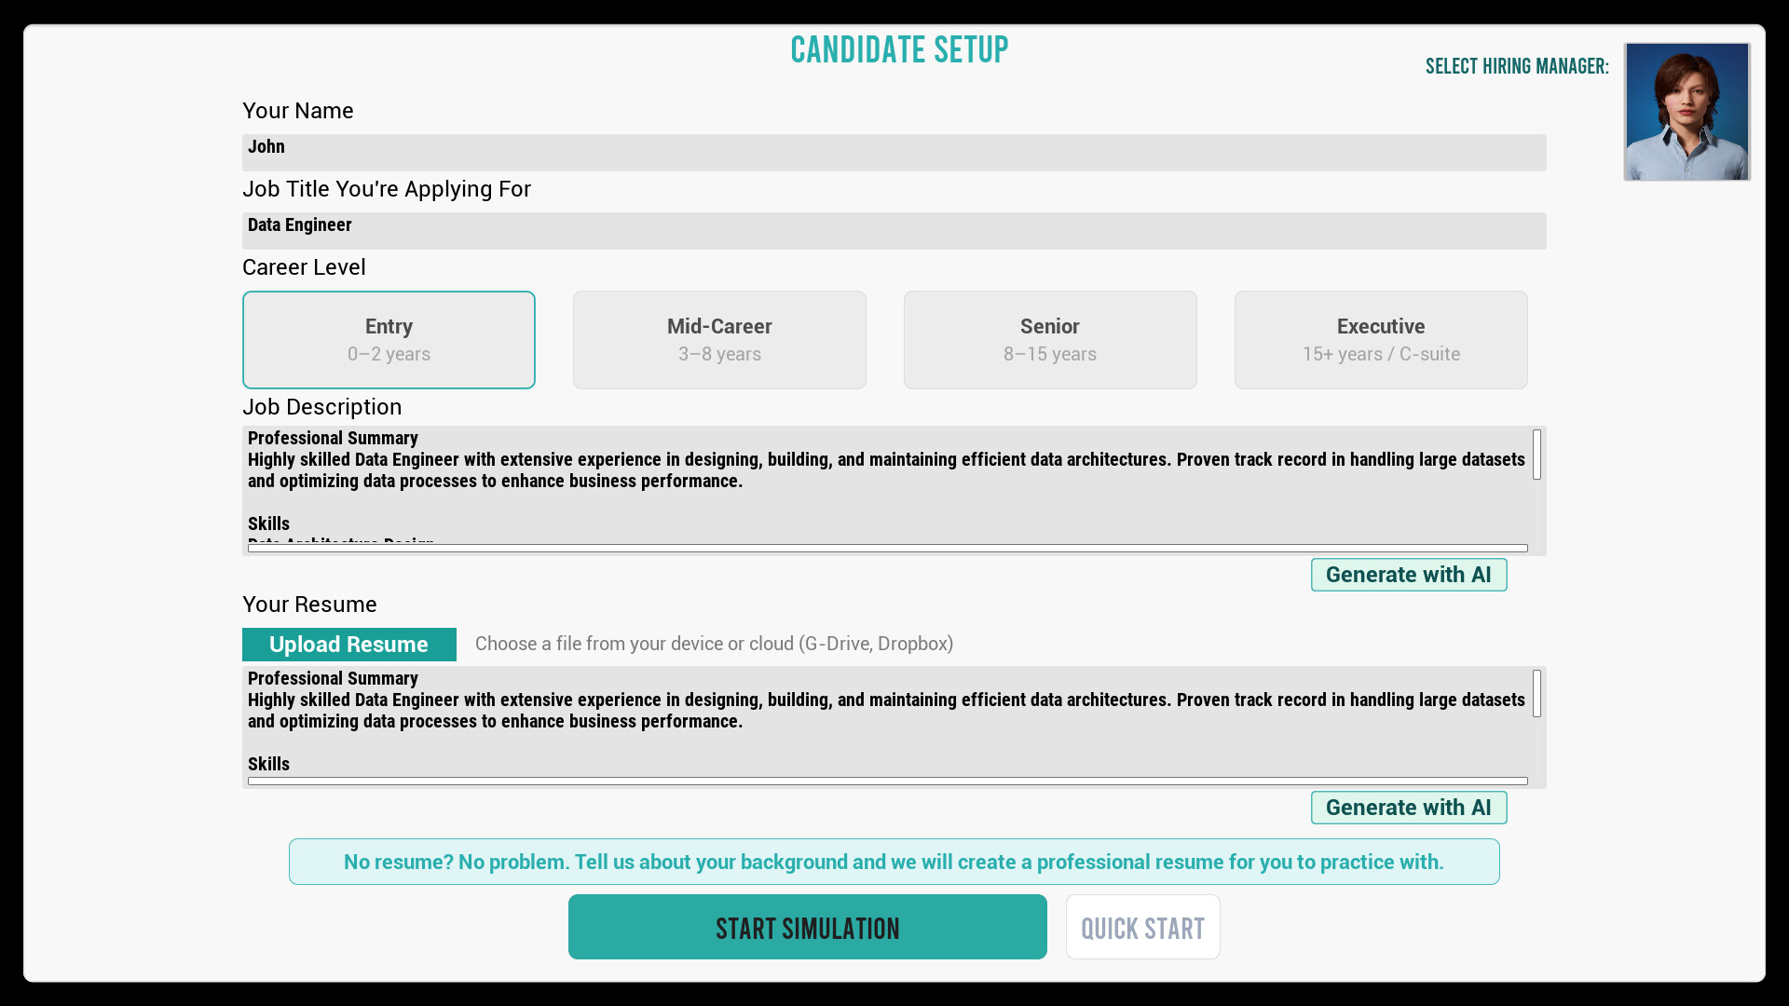Open the No resume? No problem banner

tap(894, 862)
